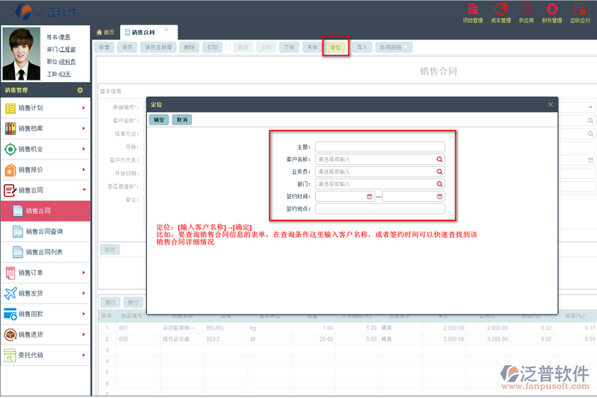Open 项目管理 from the top icon bar
The image size is (597, 398).
click(474, 11)
